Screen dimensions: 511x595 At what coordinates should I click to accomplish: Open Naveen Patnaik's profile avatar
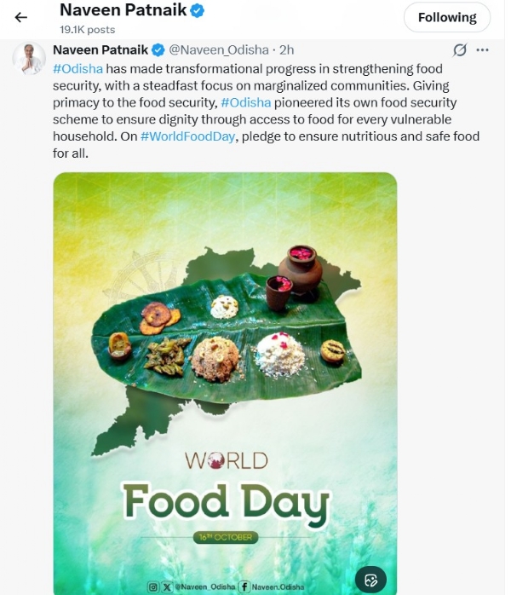[29, 58]
